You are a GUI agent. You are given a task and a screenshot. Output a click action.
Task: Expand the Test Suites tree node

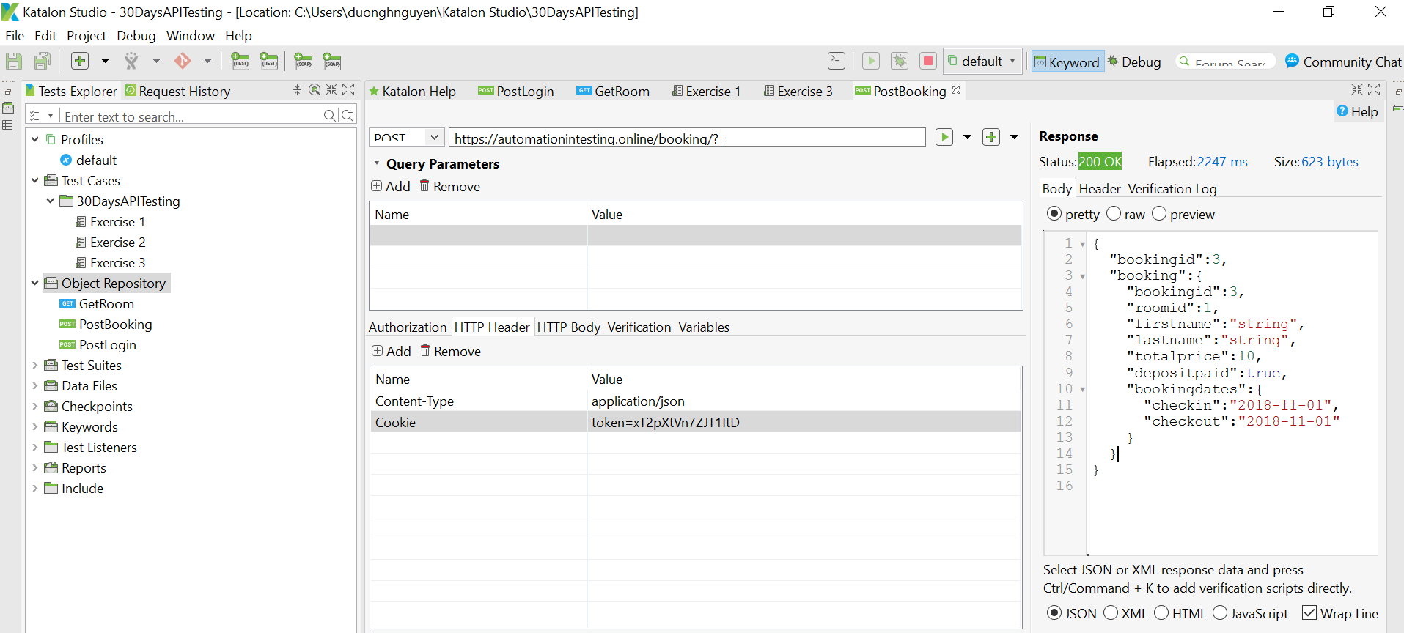click(x=34, y=365)
